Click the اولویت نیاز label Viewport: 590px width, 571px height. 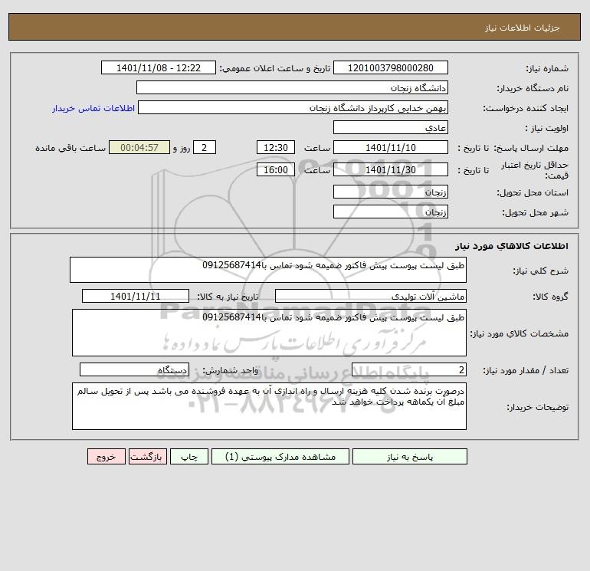coord(547,128)
